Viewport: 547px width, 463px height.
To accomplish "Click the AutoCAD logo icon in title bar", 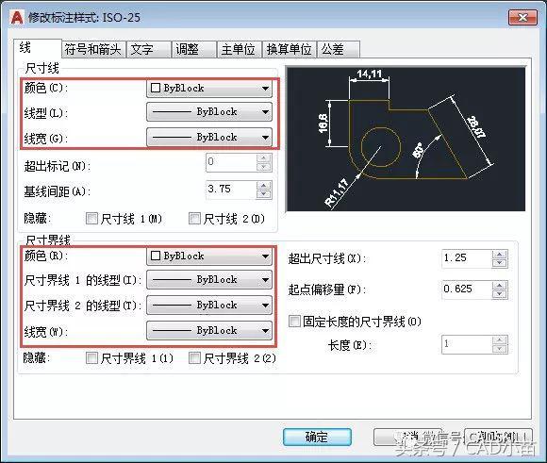I will click(16, 17).
